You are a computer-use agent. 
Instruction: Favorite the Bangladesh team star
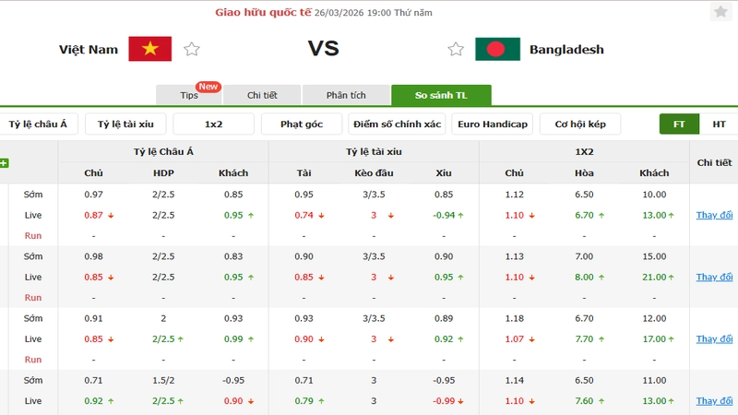[455, 49]
